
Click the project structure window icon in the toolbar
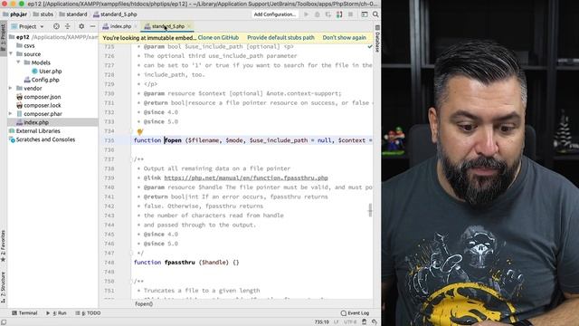365,14
